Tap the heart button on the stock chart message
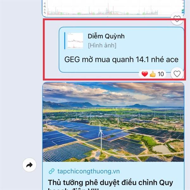 click(177, 19)
